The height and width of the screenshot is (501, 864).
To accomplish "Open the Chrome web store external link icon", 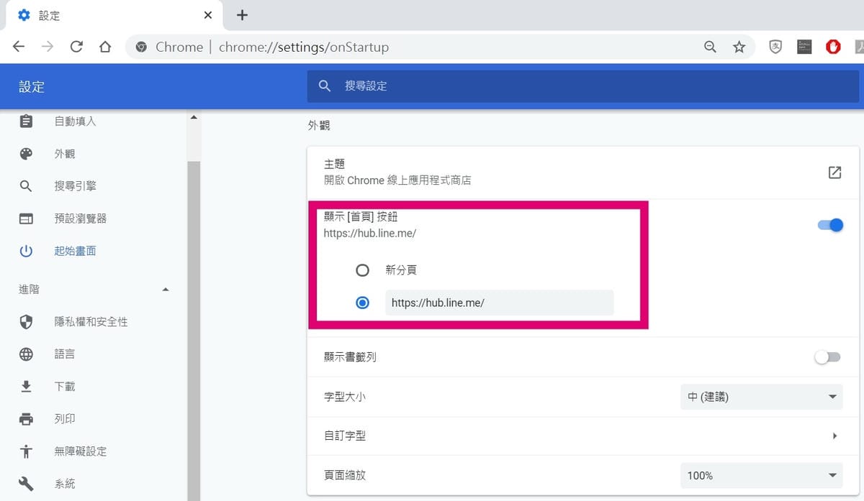I will [x=834, y=173].
